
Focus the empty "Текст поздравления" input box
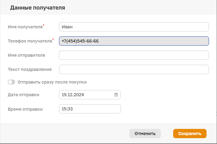[134, 69]
